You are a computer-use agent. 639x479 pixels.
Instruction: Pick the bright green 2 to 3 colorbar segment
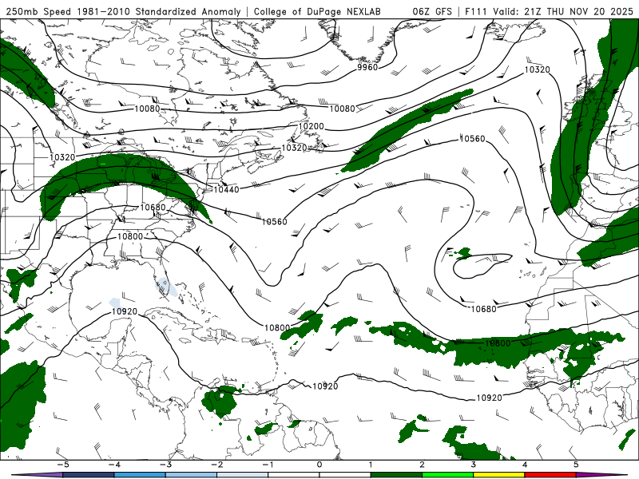click(x=447, y=475)
